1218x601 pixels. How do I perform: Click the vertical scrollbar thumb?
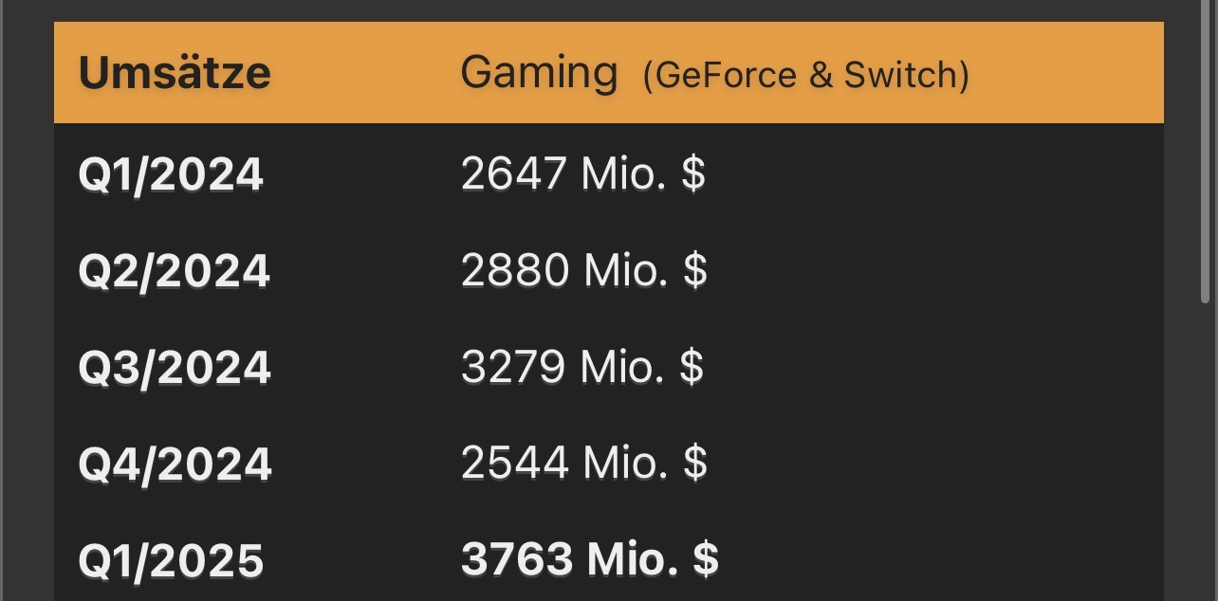pos(1206,152)
